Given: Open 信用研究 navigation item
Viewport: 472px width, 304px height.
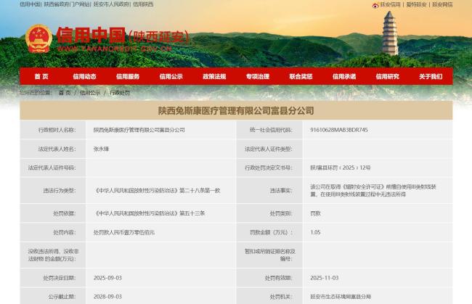Looking at the screenshot, I should (388, 76).
